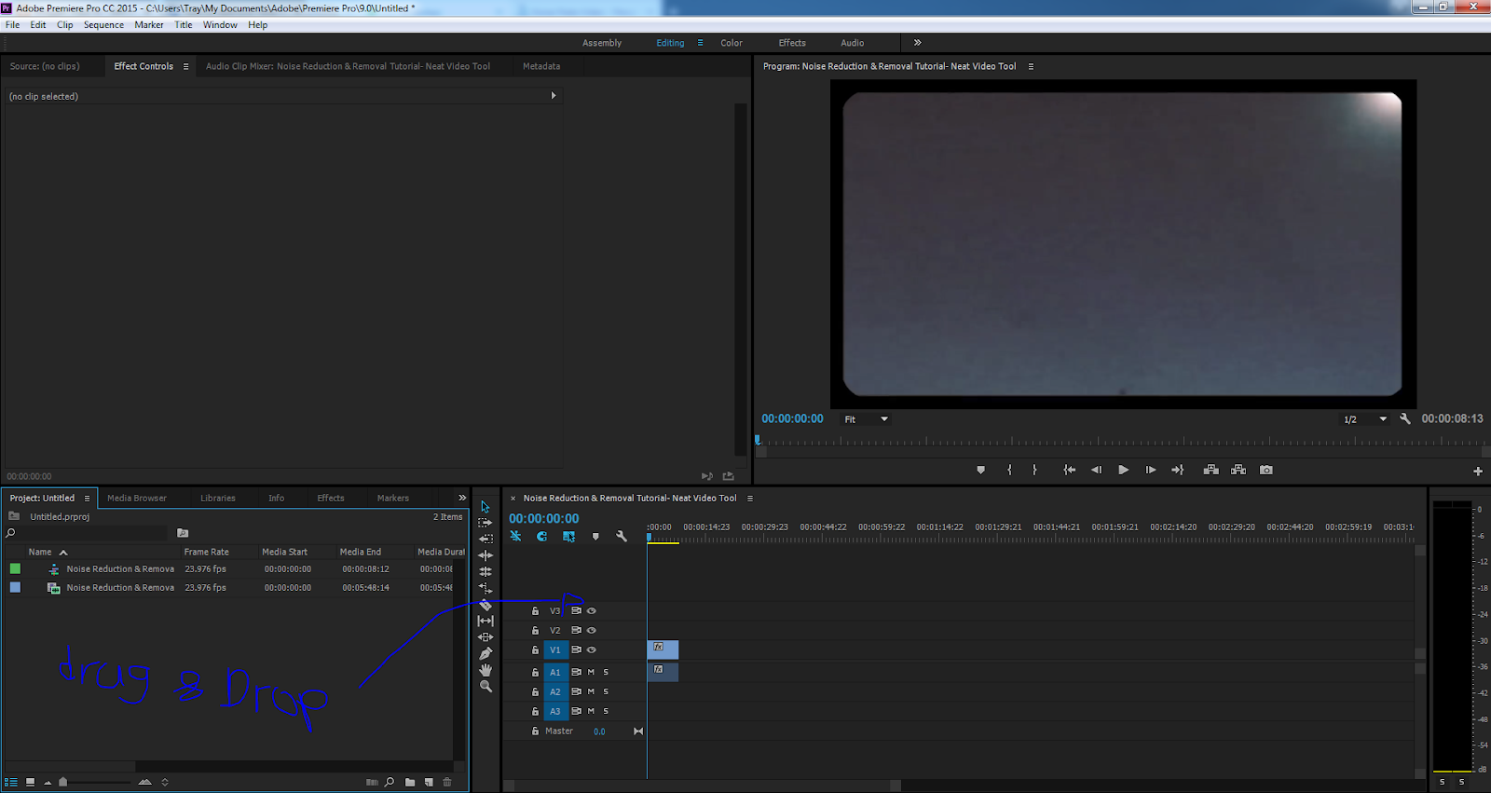Screen dimensions: 1491x793
Task: Open the timeline sequence panel menu
Action: 749,499
